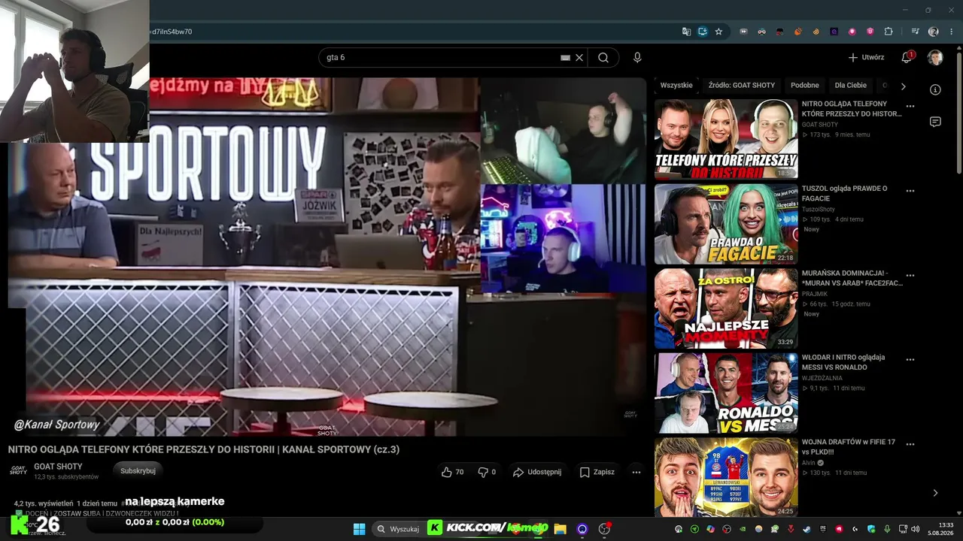Open the volume speaker icon in system tray
Screen dimensions: 963x541
[914, 529]
